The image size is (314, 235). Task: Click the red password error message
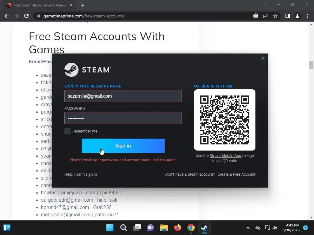(x=123, y=160)
